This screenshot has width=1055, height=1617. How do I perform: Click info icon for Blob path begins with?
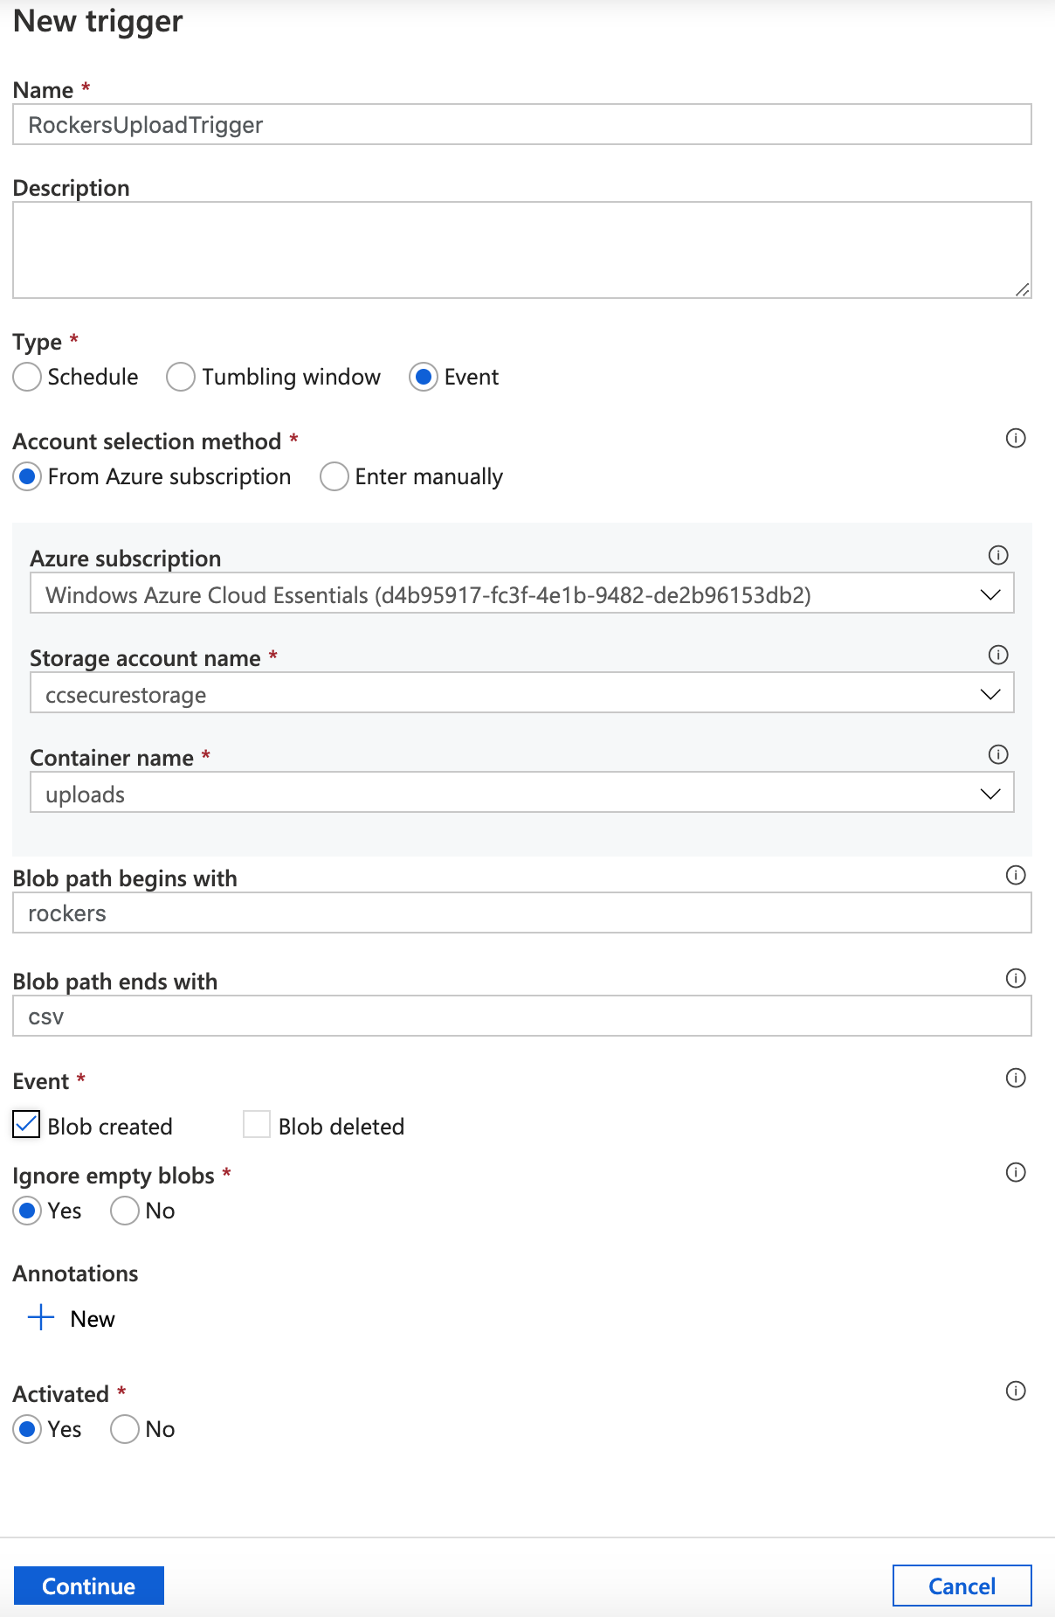pos(1016,875)
